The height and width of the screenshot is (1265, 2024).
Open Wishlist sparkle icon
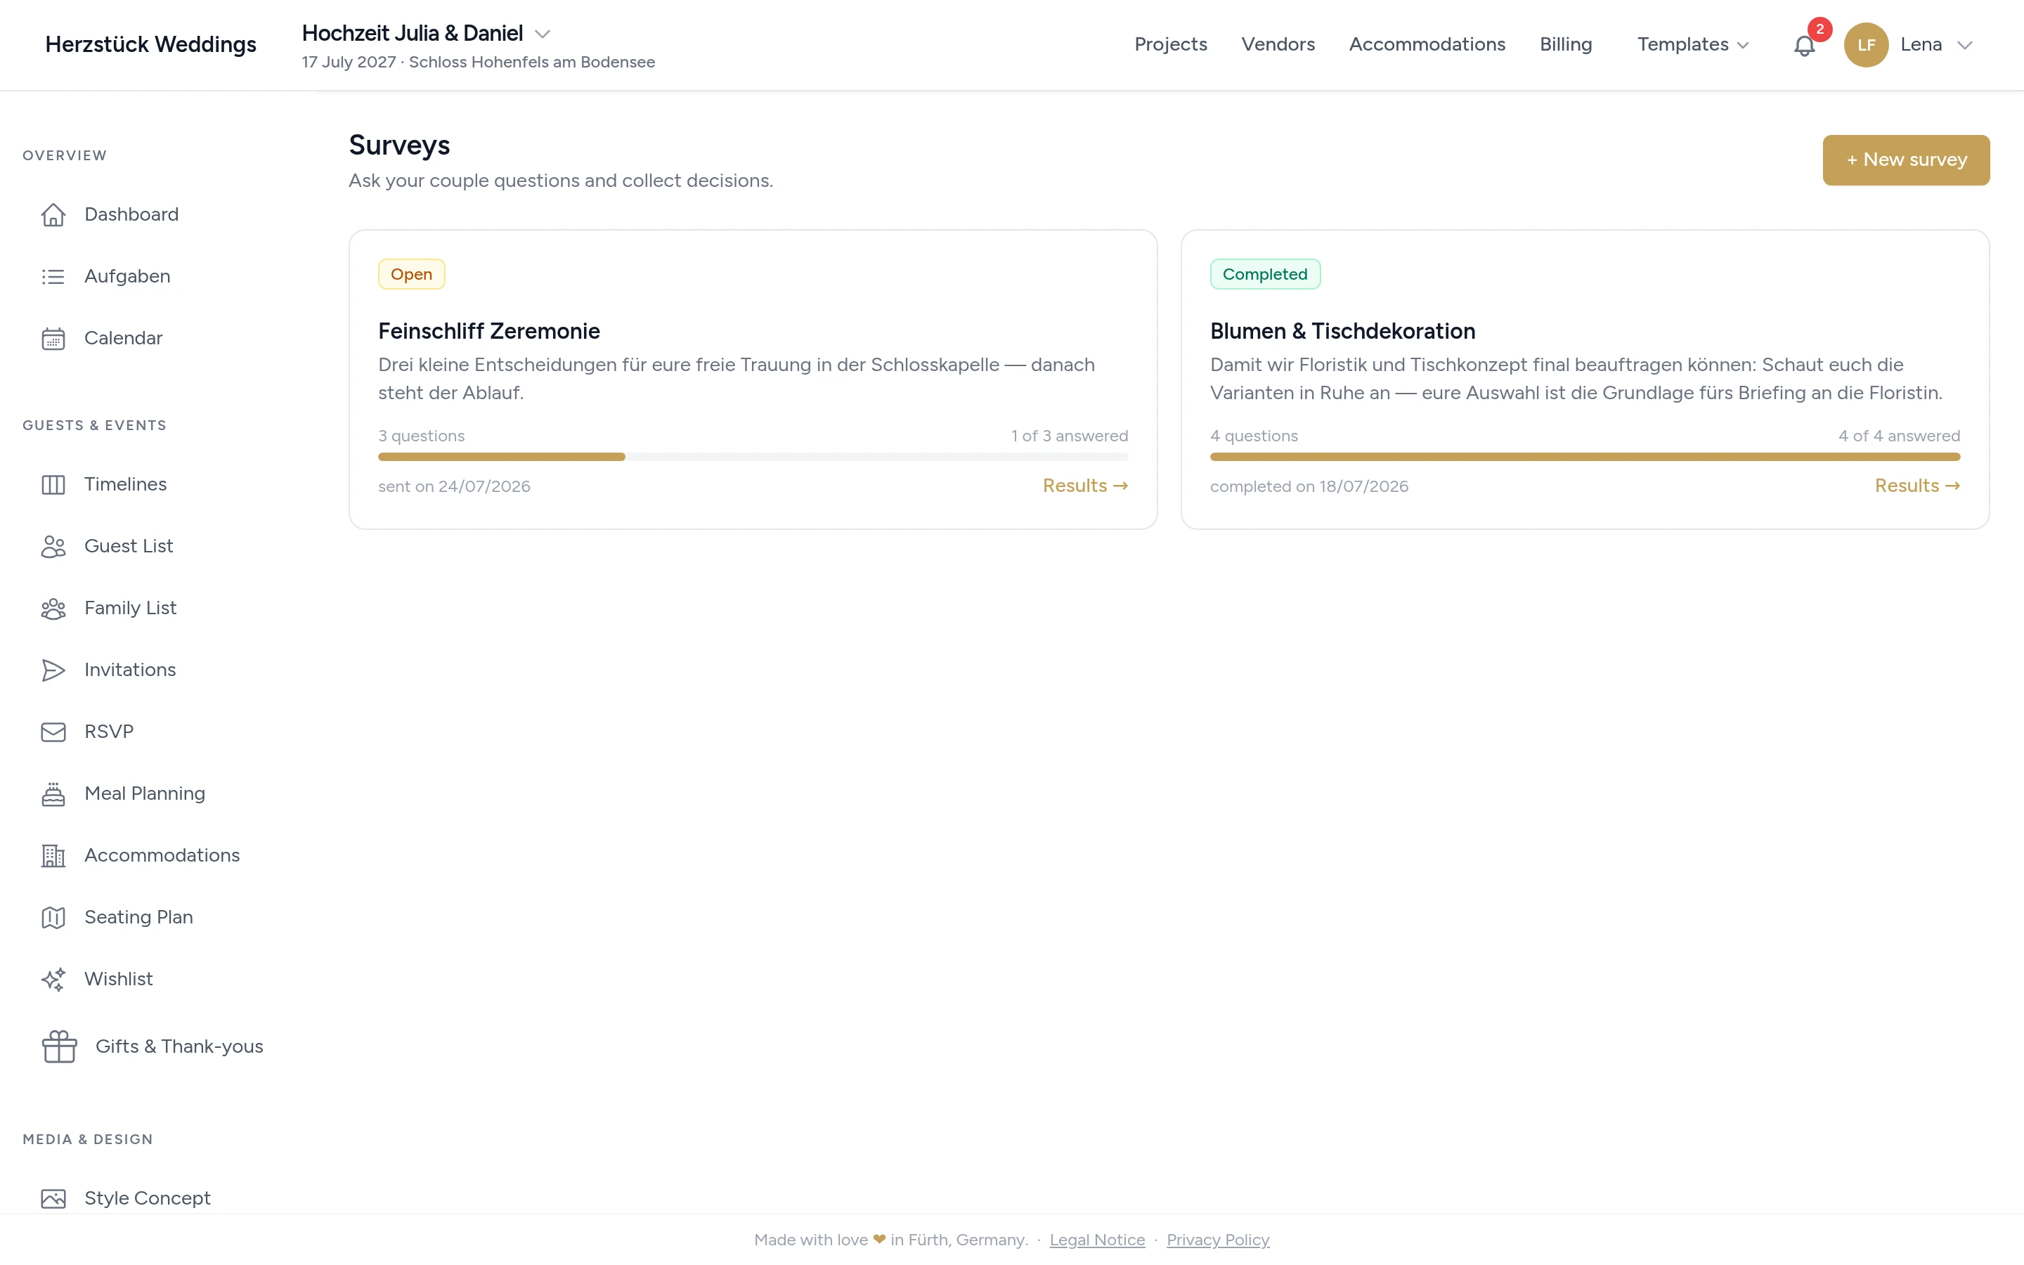(x=53, y=979)
